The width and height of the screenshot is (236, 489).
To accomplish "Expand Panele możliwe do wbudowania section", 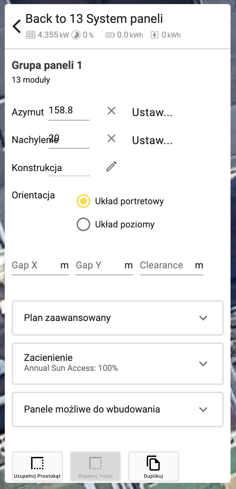I will click(x=118, y=409).
